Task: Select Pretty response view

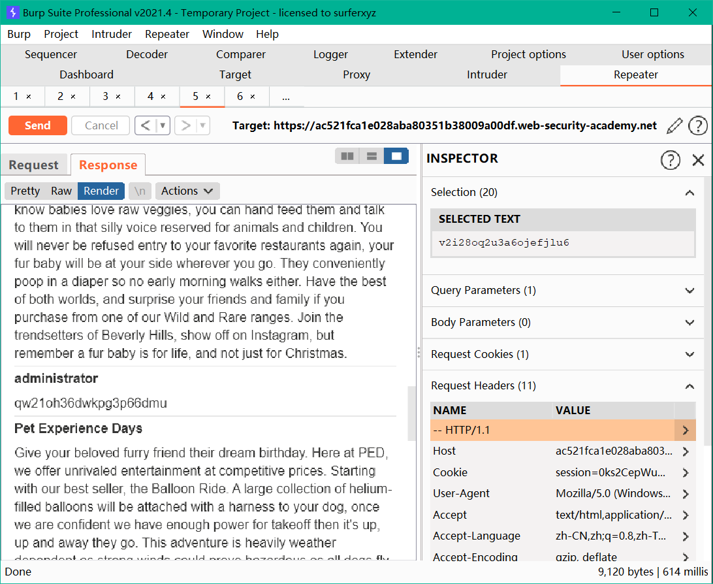Action: pos(25,191)
